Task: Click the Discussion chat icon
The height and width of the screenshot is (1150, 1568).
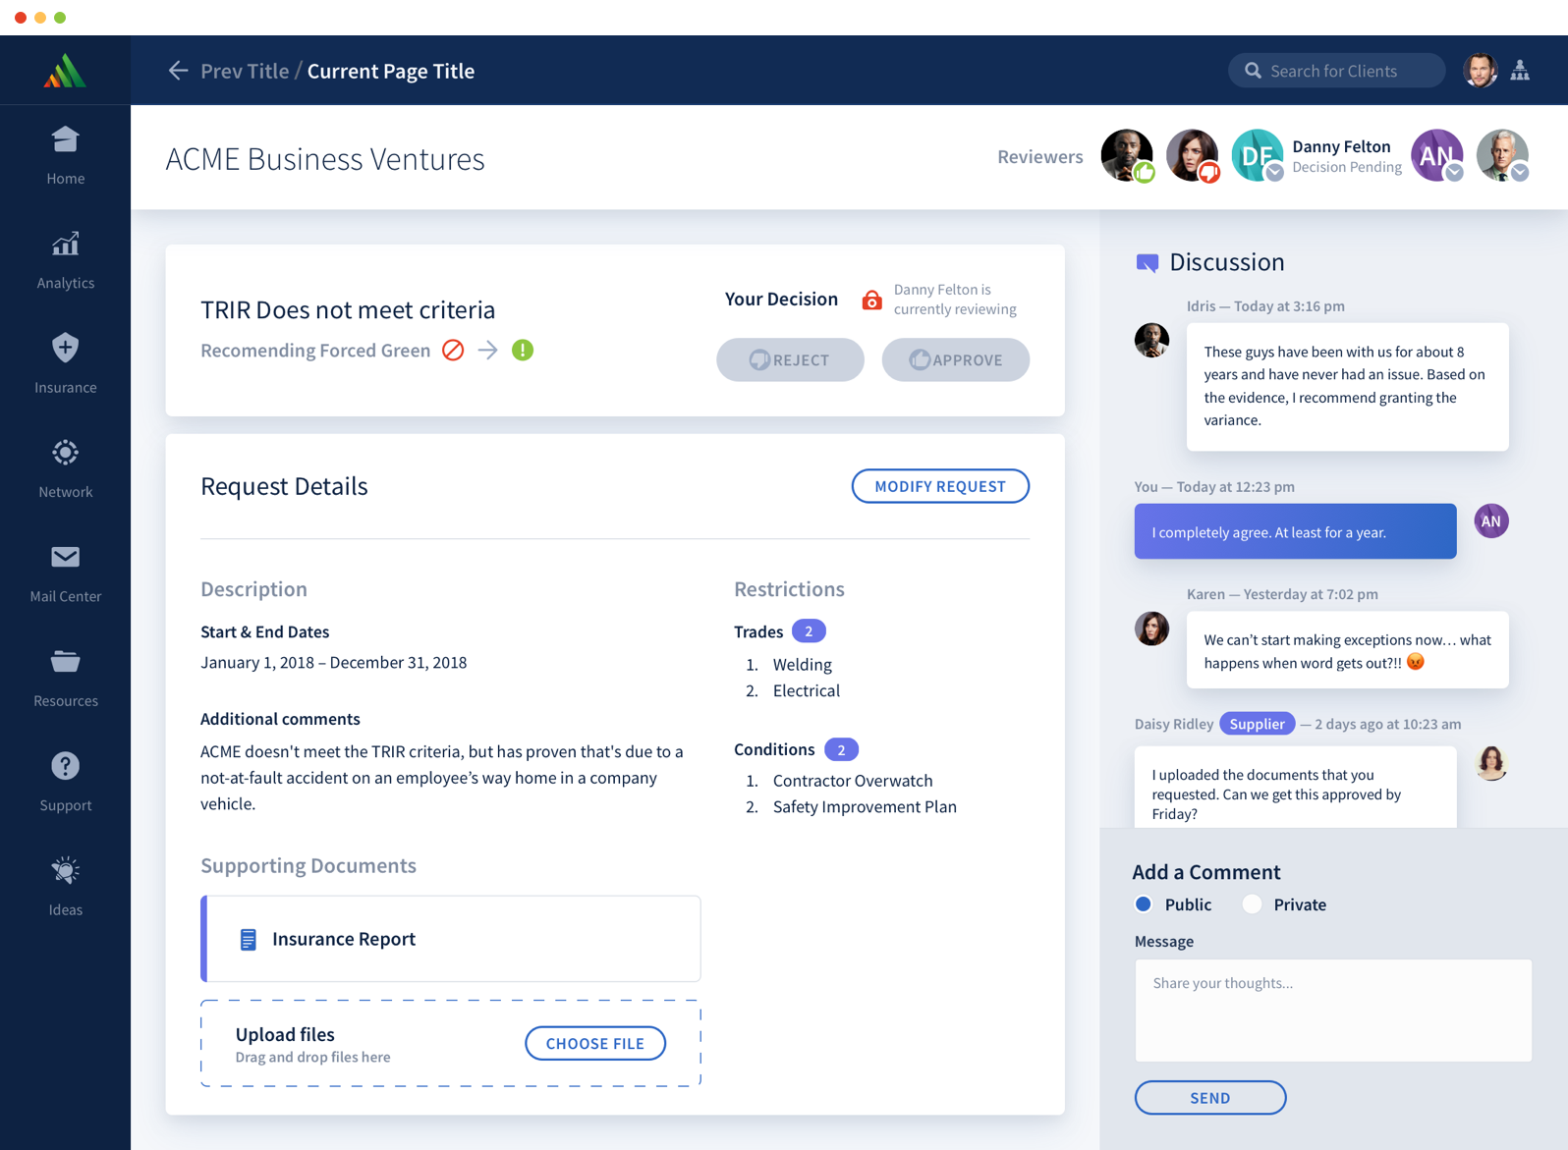Action: click(1147, 262)
